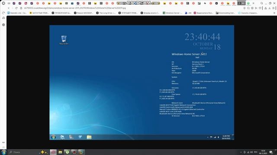Open the pink app taskbar icon
The width and height of the screenshot is (277, 155).
point(53,152)
